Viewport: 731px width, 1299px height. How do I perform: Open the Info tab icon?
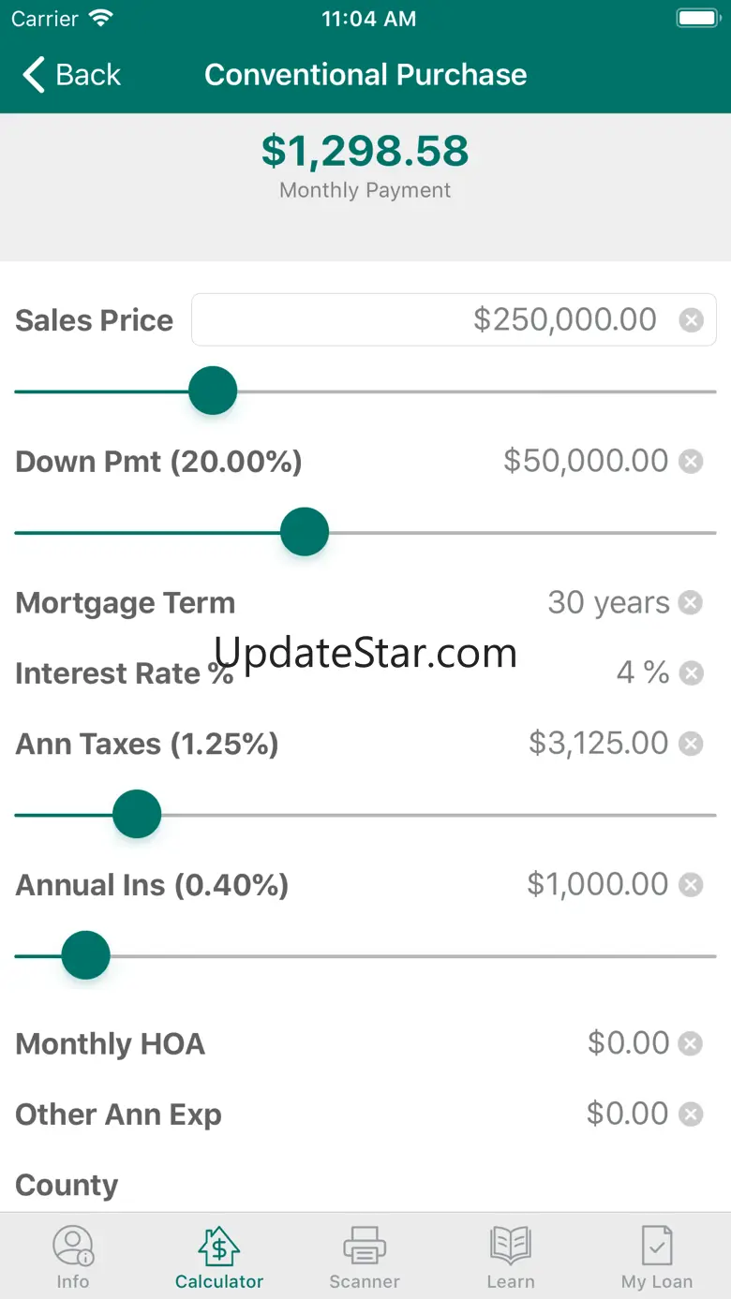(x=72, y=1247)
